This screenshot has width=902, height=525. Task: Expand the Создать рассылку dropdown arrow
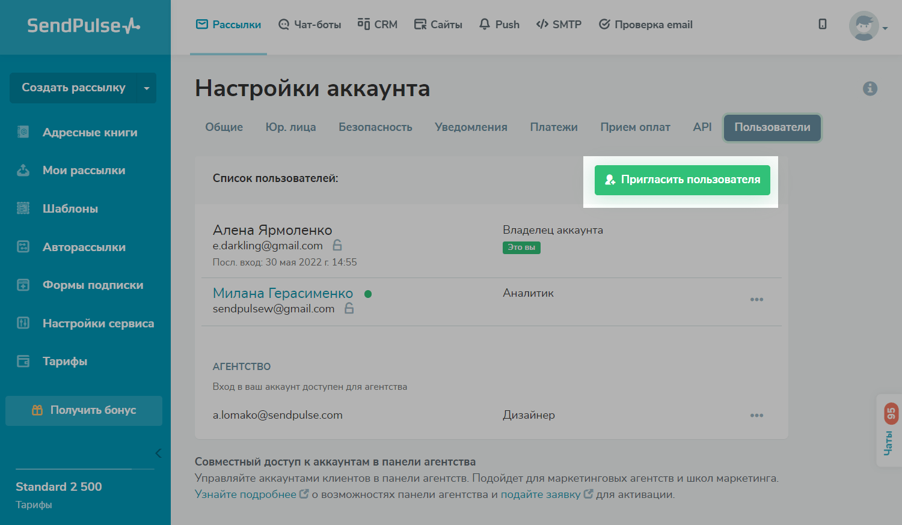point(146,88)
